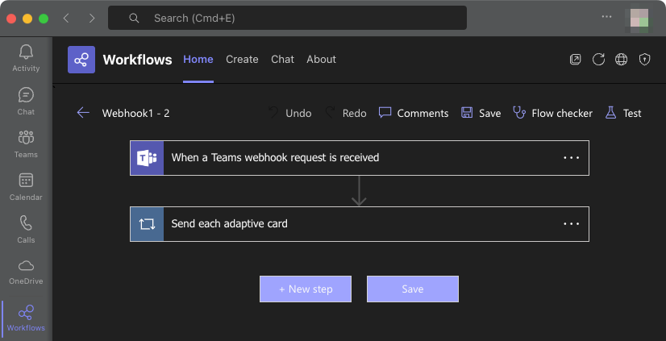The image size is (666, 341).
Task: Click Redo in the flow toolbar
Action: [346, 113]
